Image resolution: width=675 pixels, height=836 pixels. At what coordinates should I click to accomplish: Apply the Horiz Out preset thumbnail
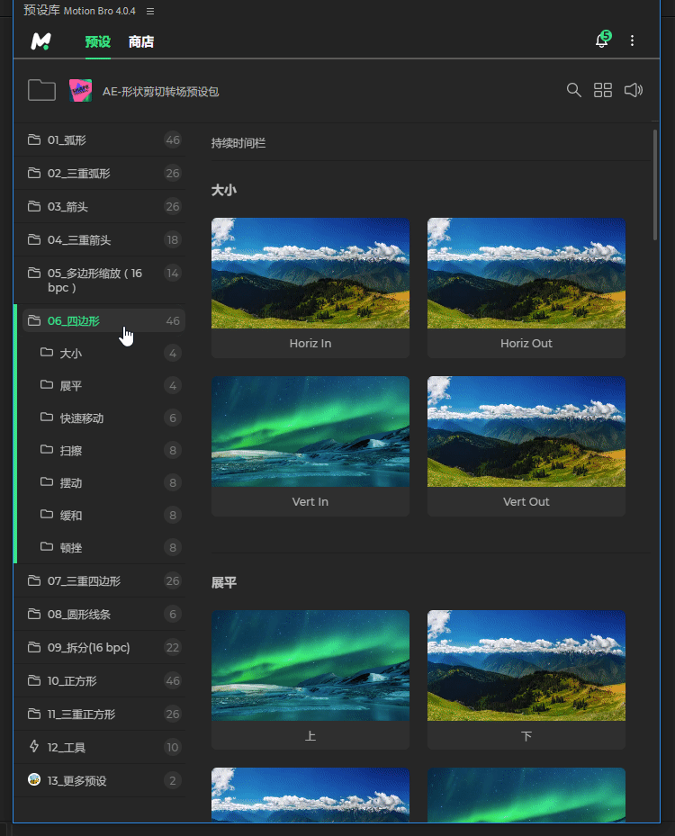click(526, 273)
